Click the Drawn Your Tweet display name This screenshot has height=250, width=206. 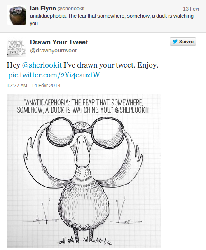point(59,42)
